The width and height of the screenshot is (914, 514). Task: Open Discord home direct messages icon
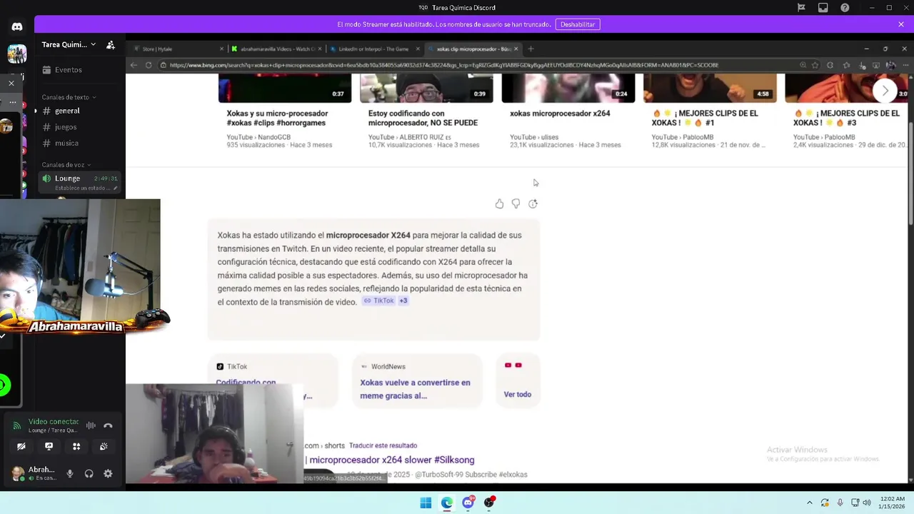point(17,27)
